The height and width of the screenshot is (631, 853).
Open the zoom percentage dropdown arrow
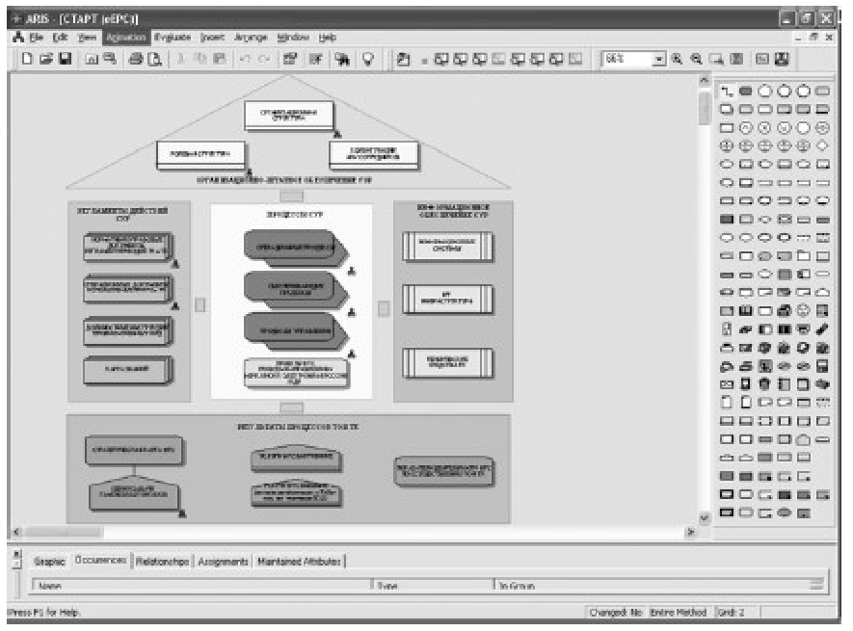click(x=659, y=59)
